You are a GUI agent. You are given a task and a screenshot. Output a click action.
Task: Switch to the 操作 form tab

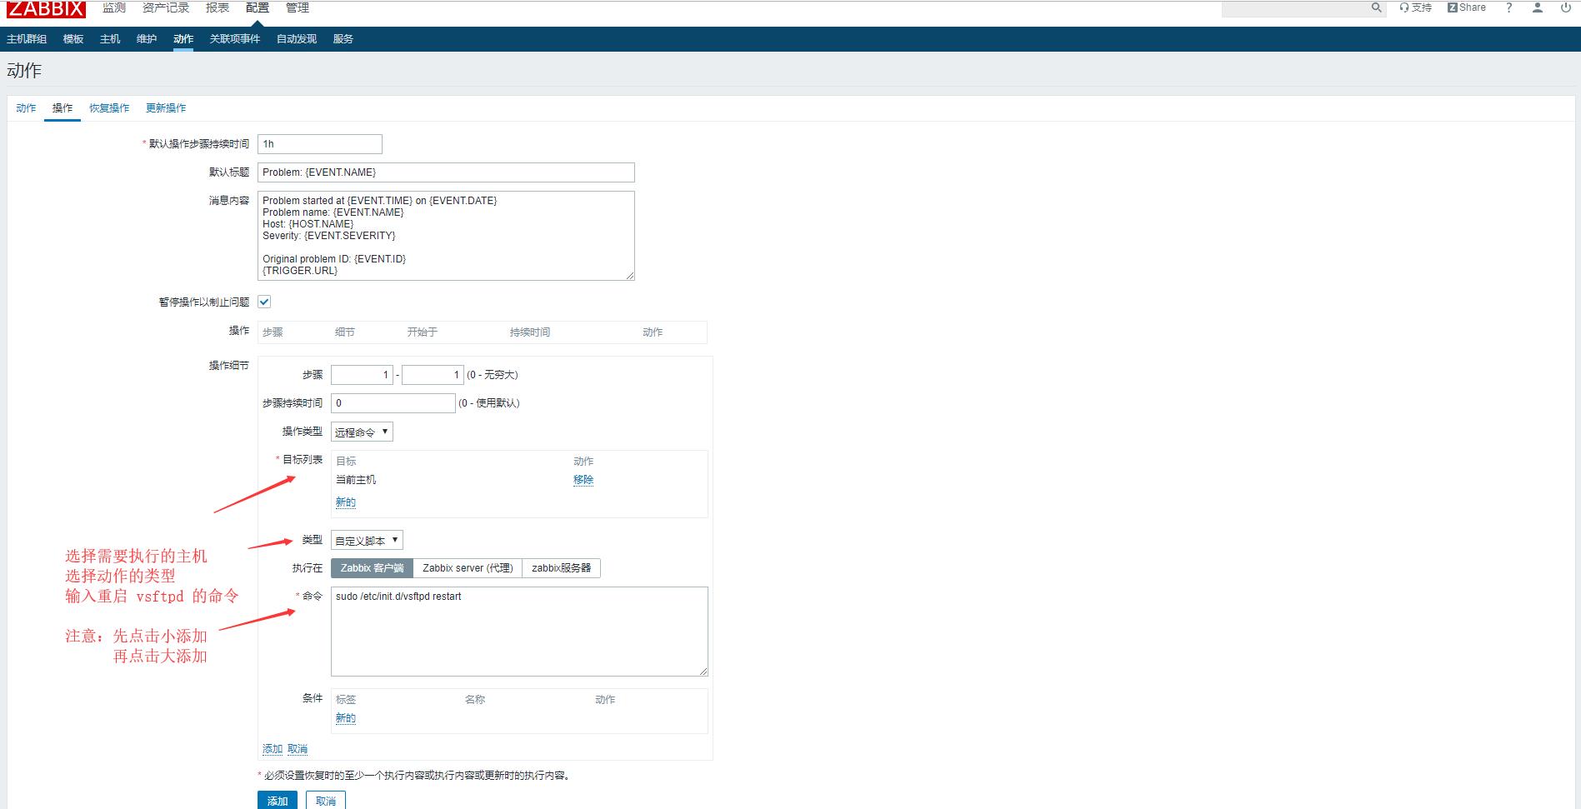63,108
